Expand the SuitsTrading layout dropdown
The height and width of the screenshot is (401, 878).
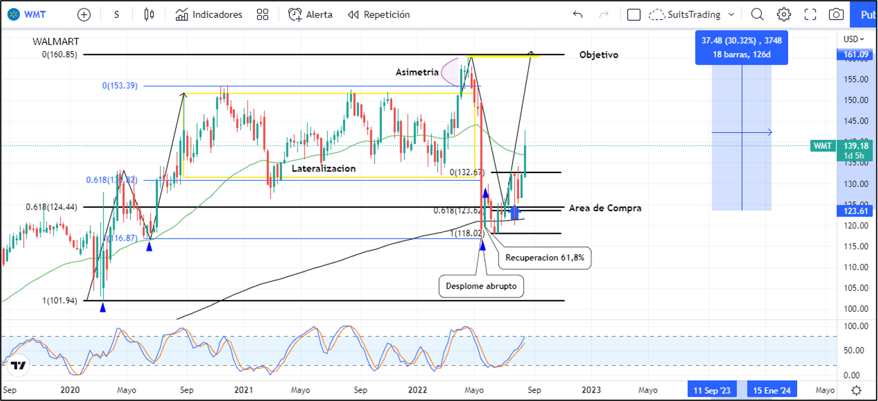[731, 15]
